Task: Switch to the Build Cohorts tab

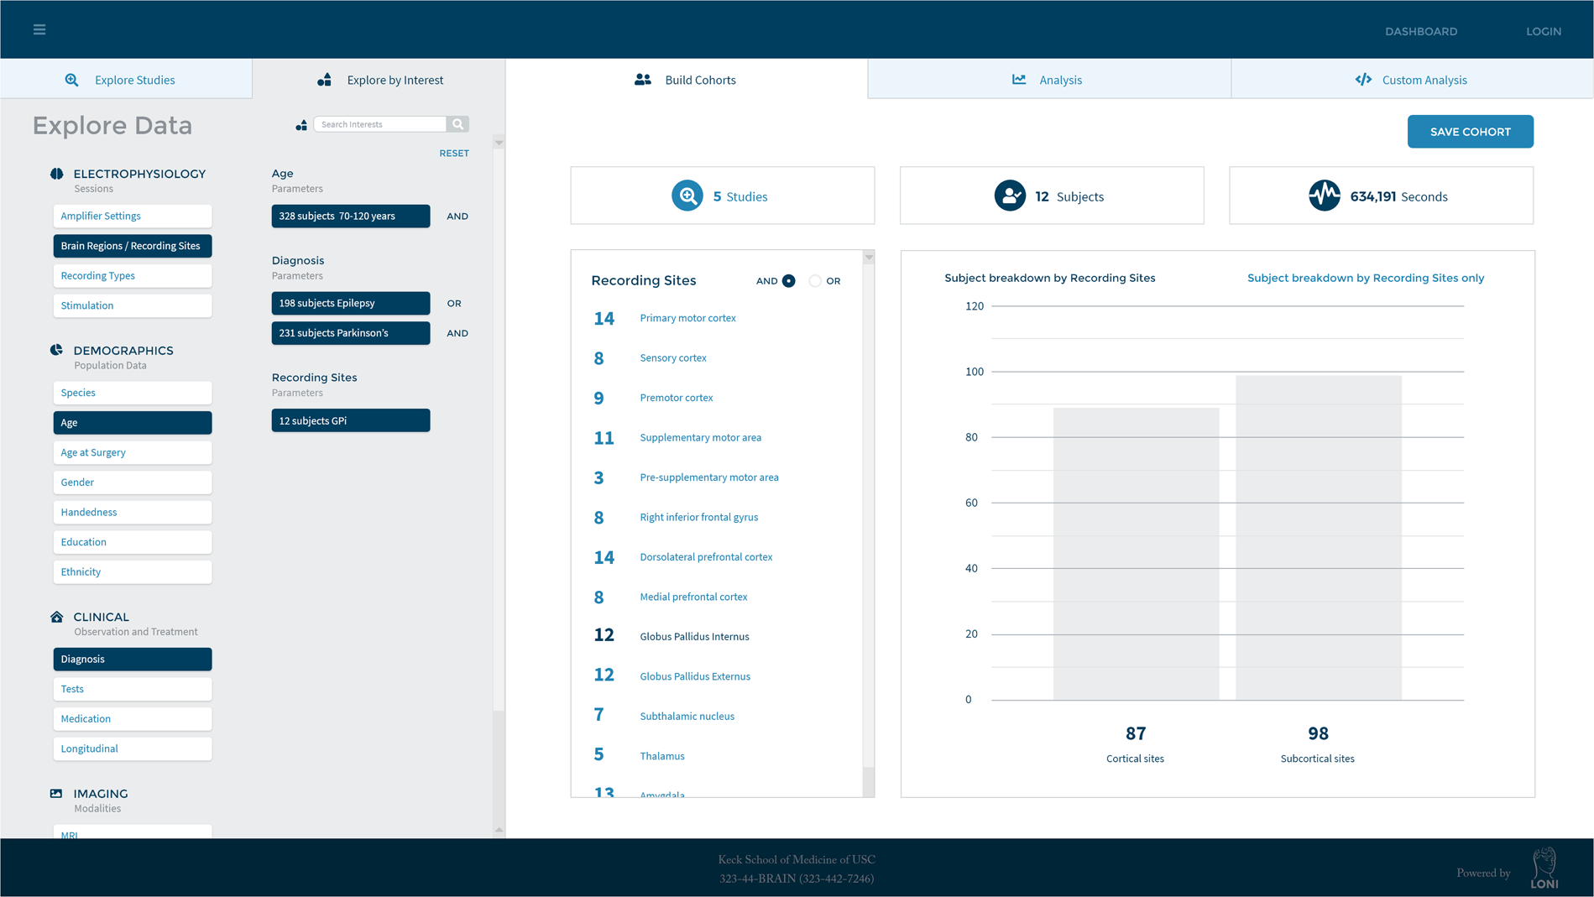Action: coord(687,79)
